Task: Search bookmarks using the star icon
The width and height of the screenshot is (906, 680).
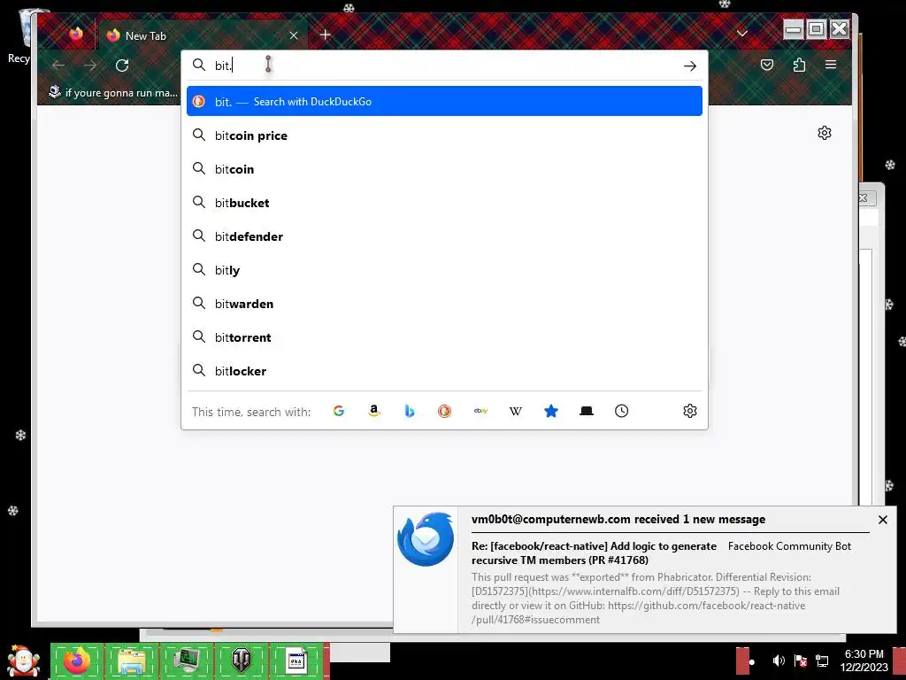Action: [x=551, y=411]
